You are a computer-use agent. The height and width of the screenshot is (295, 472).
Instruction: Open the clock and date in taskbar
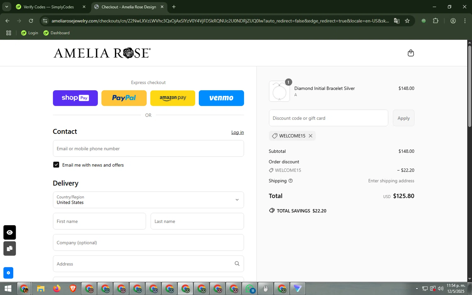[456, 288]
